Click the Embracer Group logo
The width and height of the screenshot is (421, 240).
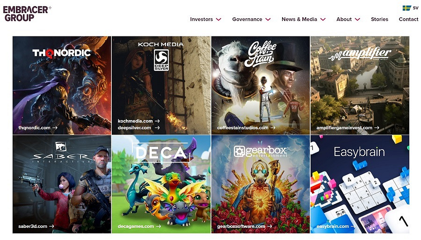click(x=27, y=14)
